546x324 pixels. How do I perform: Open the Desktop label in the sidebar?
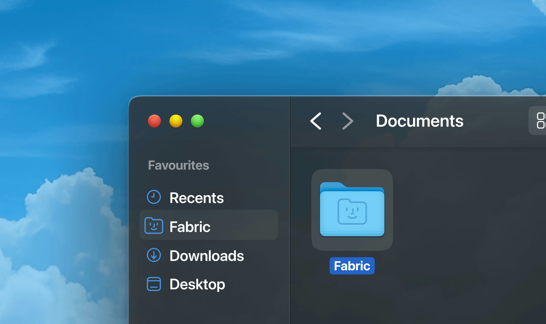197,284
